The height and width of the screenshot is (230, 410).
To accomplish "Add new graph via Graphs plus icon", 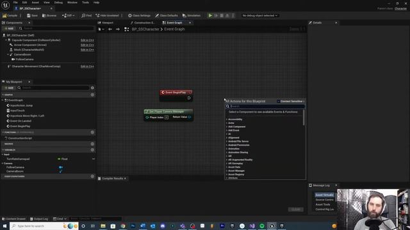I will pos(92,95).
